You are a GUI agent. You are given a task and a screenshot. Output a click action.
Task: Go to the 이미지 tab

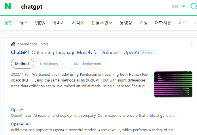pyautogui.click(x=58, y=23)
